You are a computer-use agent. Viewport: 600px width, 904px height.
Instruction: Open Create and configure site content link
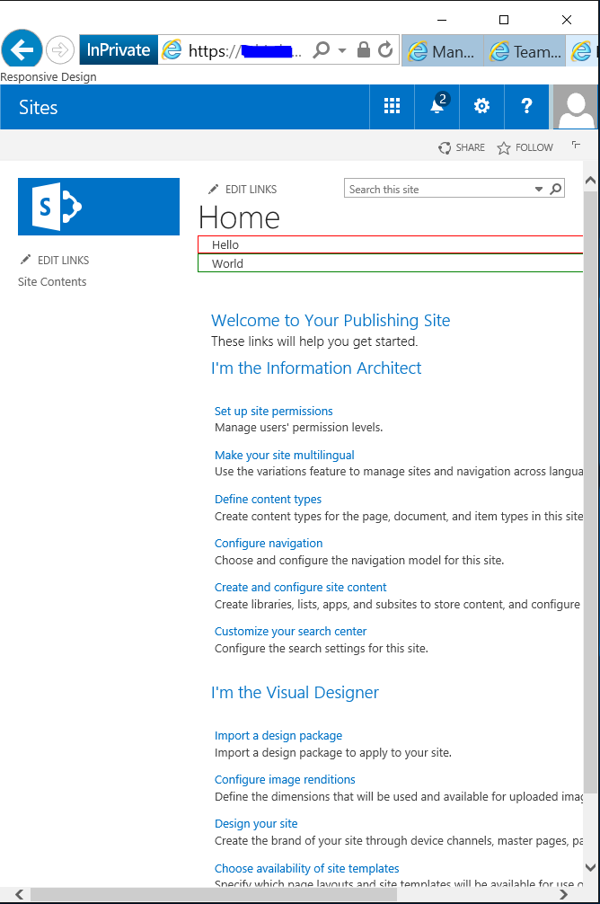(x=301, y=587)
